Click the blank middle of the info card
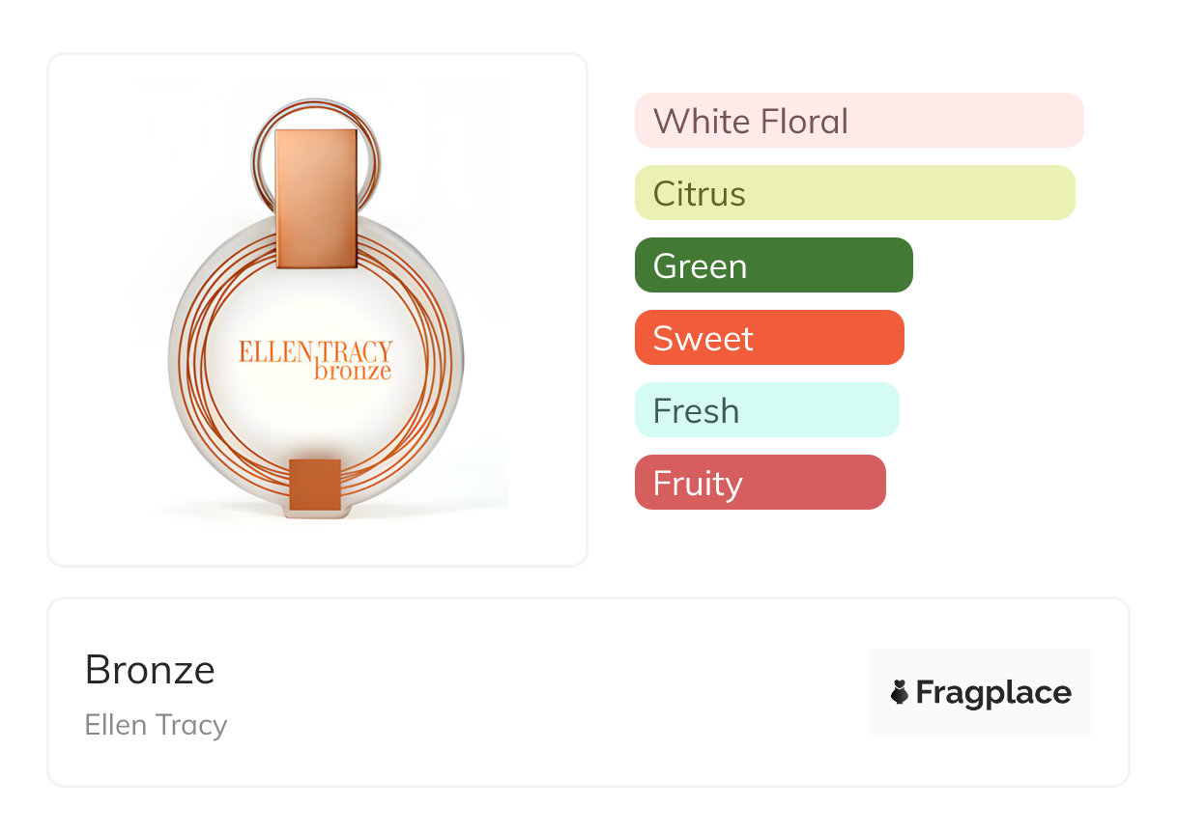The width and height of the screenshot is (1177, 834). (541, 692)
